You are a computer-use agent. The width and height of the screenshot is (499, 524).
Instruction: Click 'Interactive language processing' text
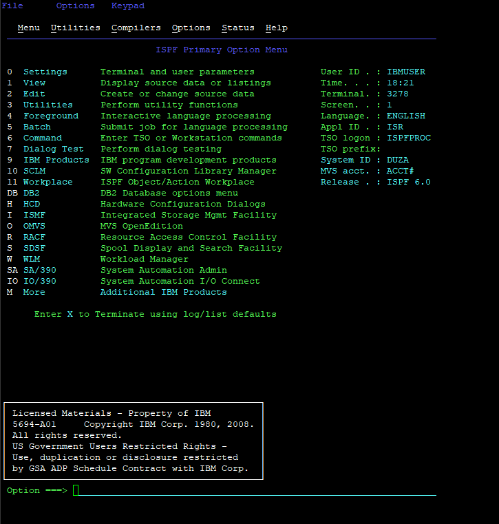[186, 116]
